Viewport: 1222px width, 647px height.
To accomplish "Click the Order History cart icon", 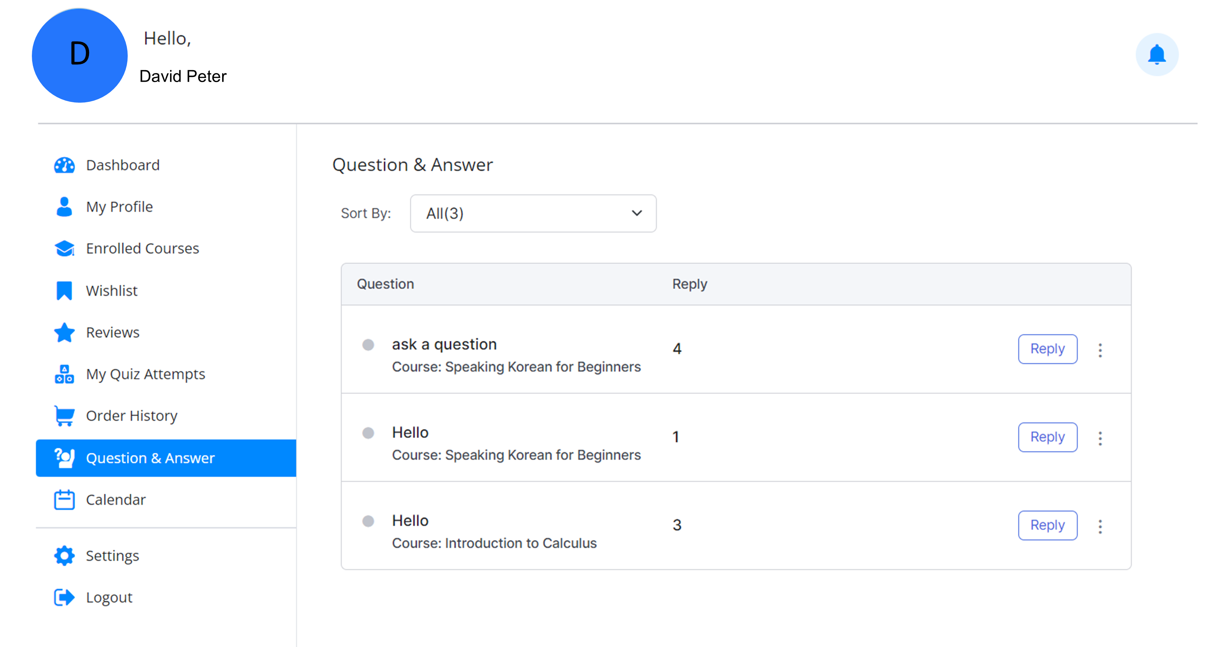I will (64, 416).
